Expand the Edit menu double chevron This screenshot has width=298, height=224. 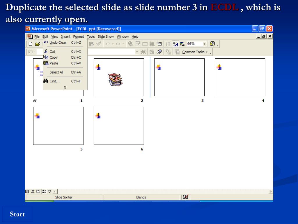(x=65, y=87)
